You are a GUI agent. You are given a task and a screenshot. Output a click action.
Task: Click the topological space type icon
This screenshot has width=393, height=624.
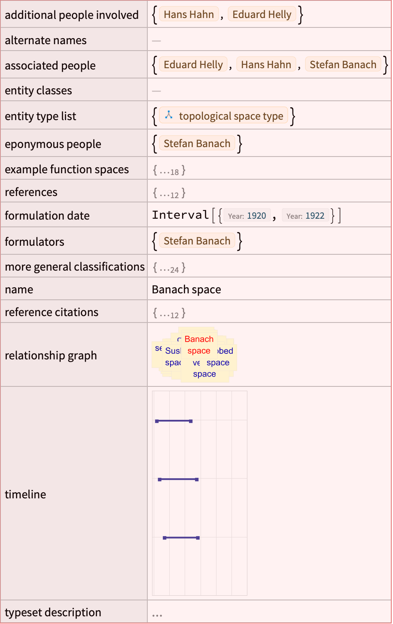[169, 115]
